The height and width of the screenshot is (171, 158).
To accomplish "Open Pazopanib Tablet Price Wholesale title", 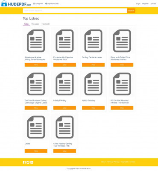I will [x=120, y=59].
